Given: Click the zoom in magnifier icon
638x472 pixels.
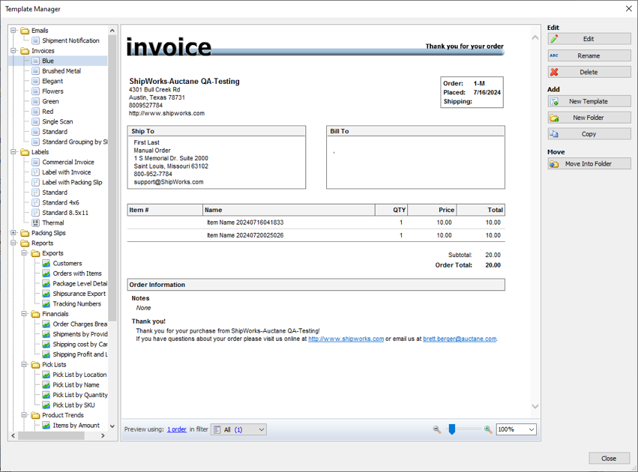Looking at the screenshot, I should [x=488, y=429].
